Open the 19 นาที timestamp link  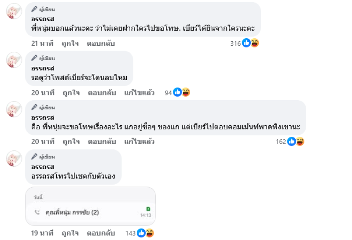pos(41,233)
